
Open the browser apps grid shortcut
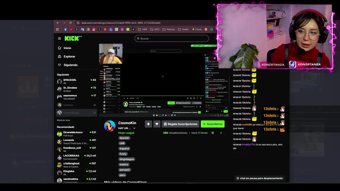click(x=57, y=29)
